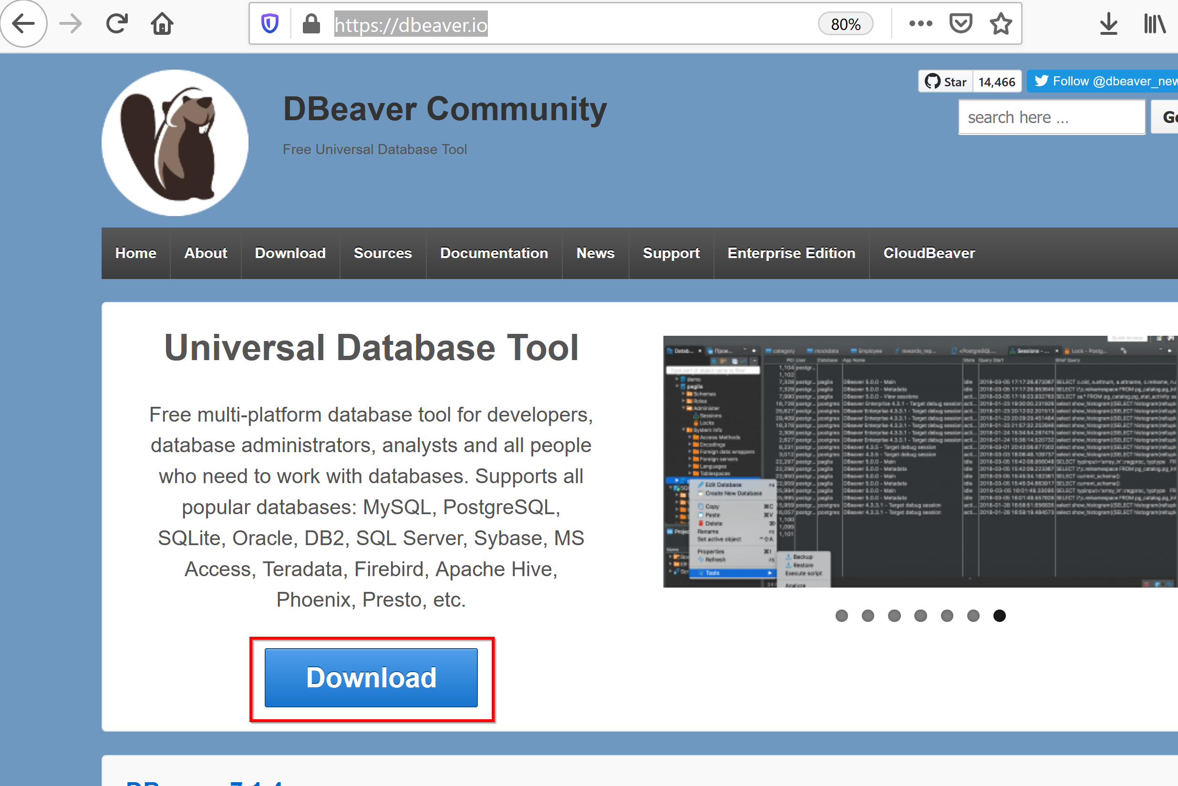Viewport: 1178px width, 786px height.
Task: Click the DBeaver Community site title
Action: point(444,109)
